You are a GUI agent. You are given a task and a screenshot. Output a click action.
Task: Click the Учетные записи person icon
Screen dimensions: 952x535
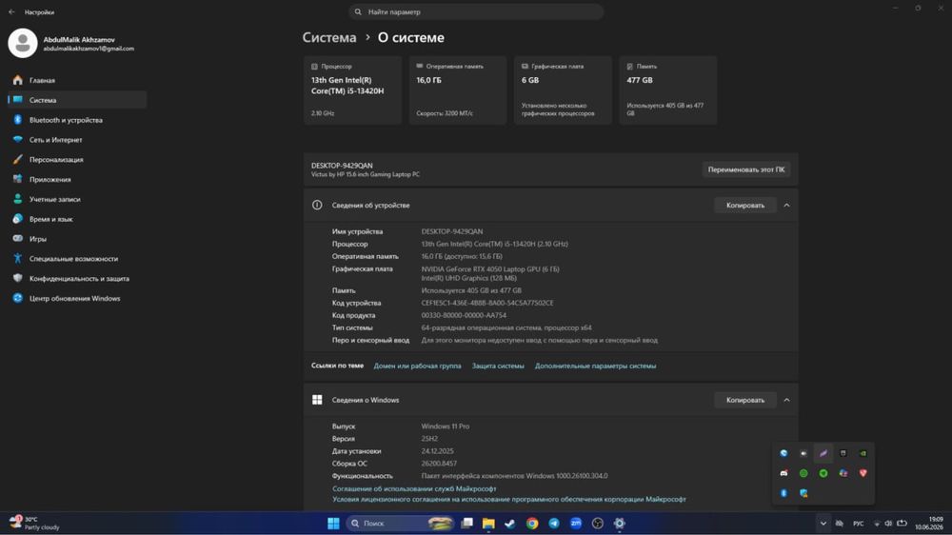(x=17, y=199)
